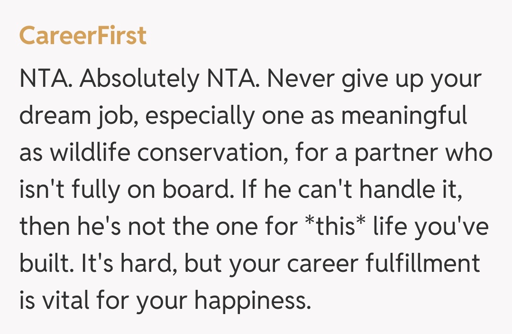Click the word 'meaningful'

(x=404, y=116)
